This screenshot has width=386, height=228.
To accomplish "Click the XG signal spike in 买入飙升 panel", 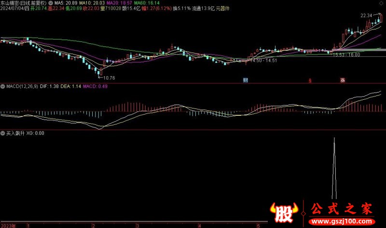I will point(334,168).
